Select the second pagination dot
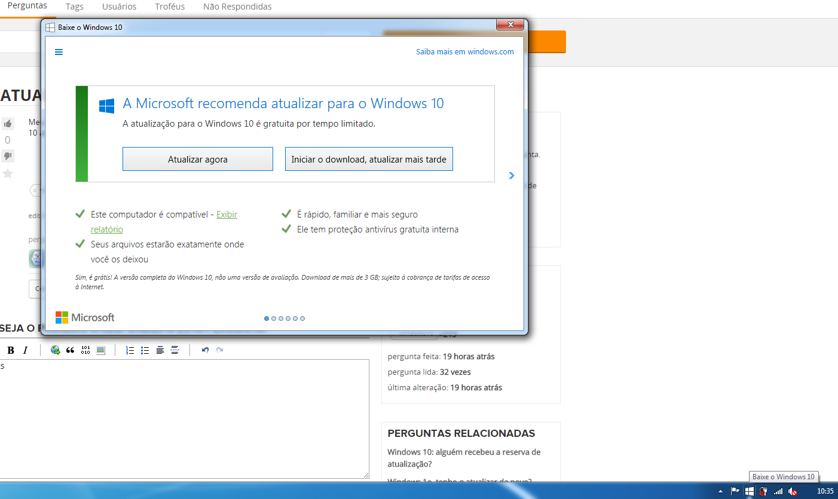The height and width of the screenshot is (499, 838). pyautogui.click(x=274, y=319)
